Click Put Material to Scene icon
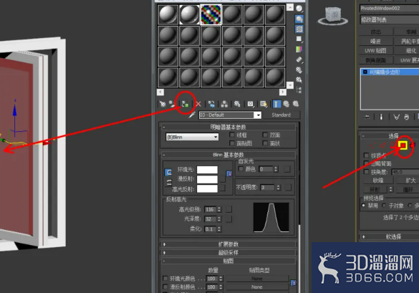The height and width of the screenshot is (293, 419). pos(173,104)
